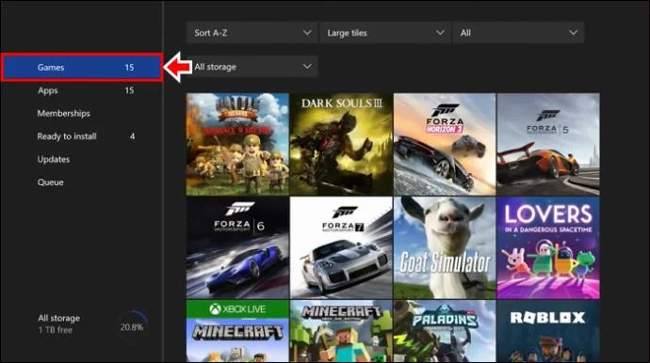Open Forza Motorsport 6 tile
The image size is (650, 363).
(237, 247)
